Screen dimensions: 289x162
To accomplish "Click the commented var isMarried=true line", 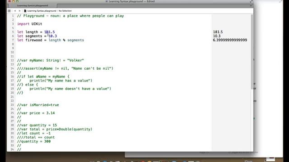I will [x=38, y=105].
